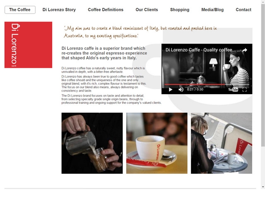Click the vertical scrollbar thumb
265x199 pixels.
tap(263, 75)
